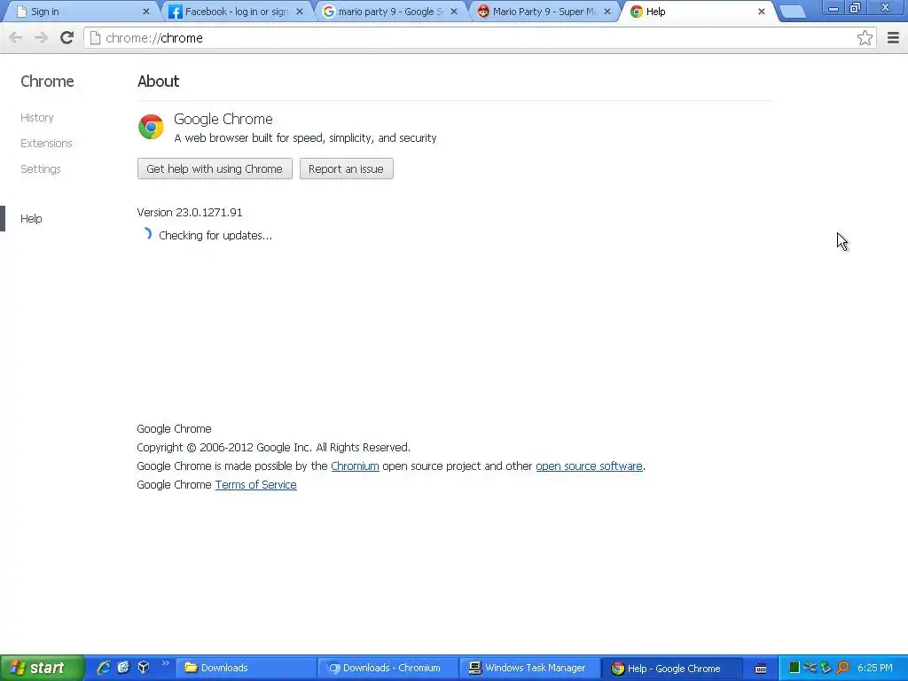This screenshot has width=908, height=681.
Task: Open the Chromium project link
Action: [355, 466]
